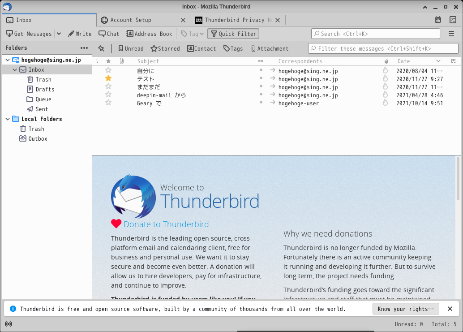The height and width of the screenshot is (332, 463).
Task: Click the Date column sort arrow
Action: click(438, 61)
